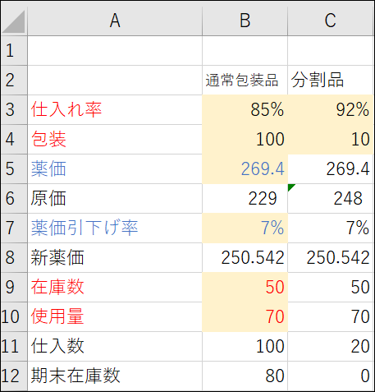Click the 薬価引下げ率 label cell

[115, 228]
